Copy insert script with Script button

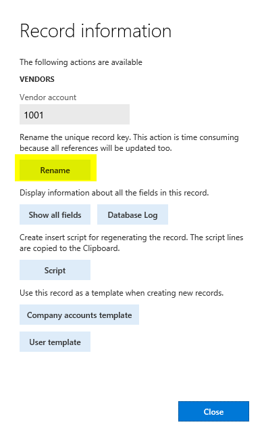[x=55, y=270]
